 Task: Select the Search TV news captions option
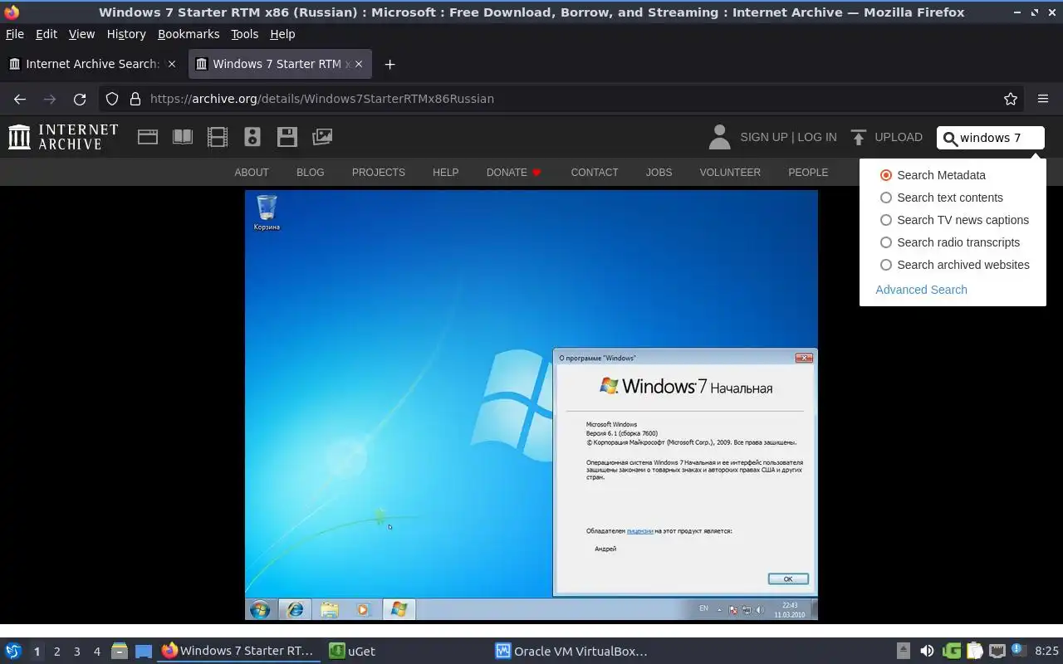(x=886, y=220)
